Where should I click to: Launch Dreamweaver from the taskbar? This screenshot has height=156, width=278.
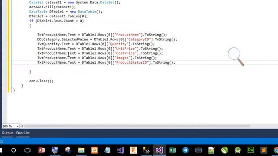pos(251,150)
